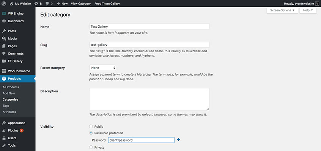Click into the Description text area
321x151 pixels.
[149, 99]
